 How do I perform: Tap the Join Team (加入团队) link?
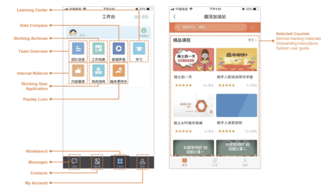tap(142, 17)
